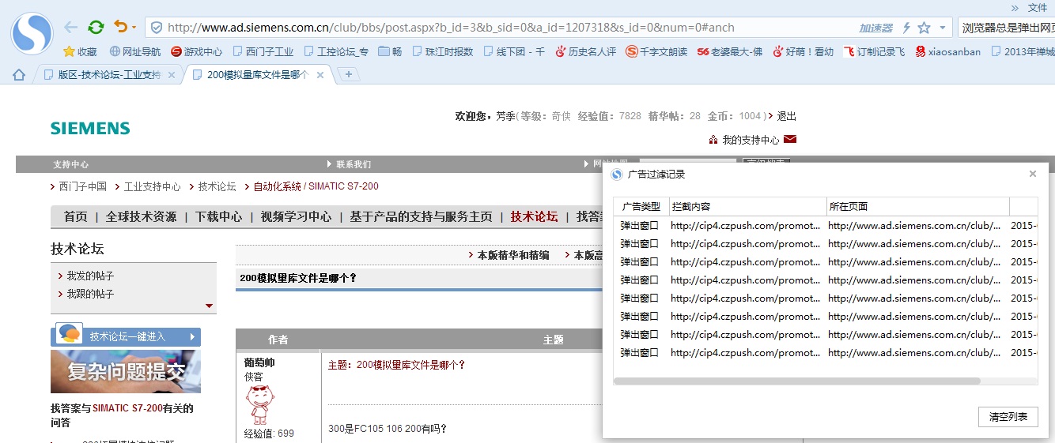Follow the 工业支持中心 breadcrumb
1055x443 pixels.
coord(152,186)
